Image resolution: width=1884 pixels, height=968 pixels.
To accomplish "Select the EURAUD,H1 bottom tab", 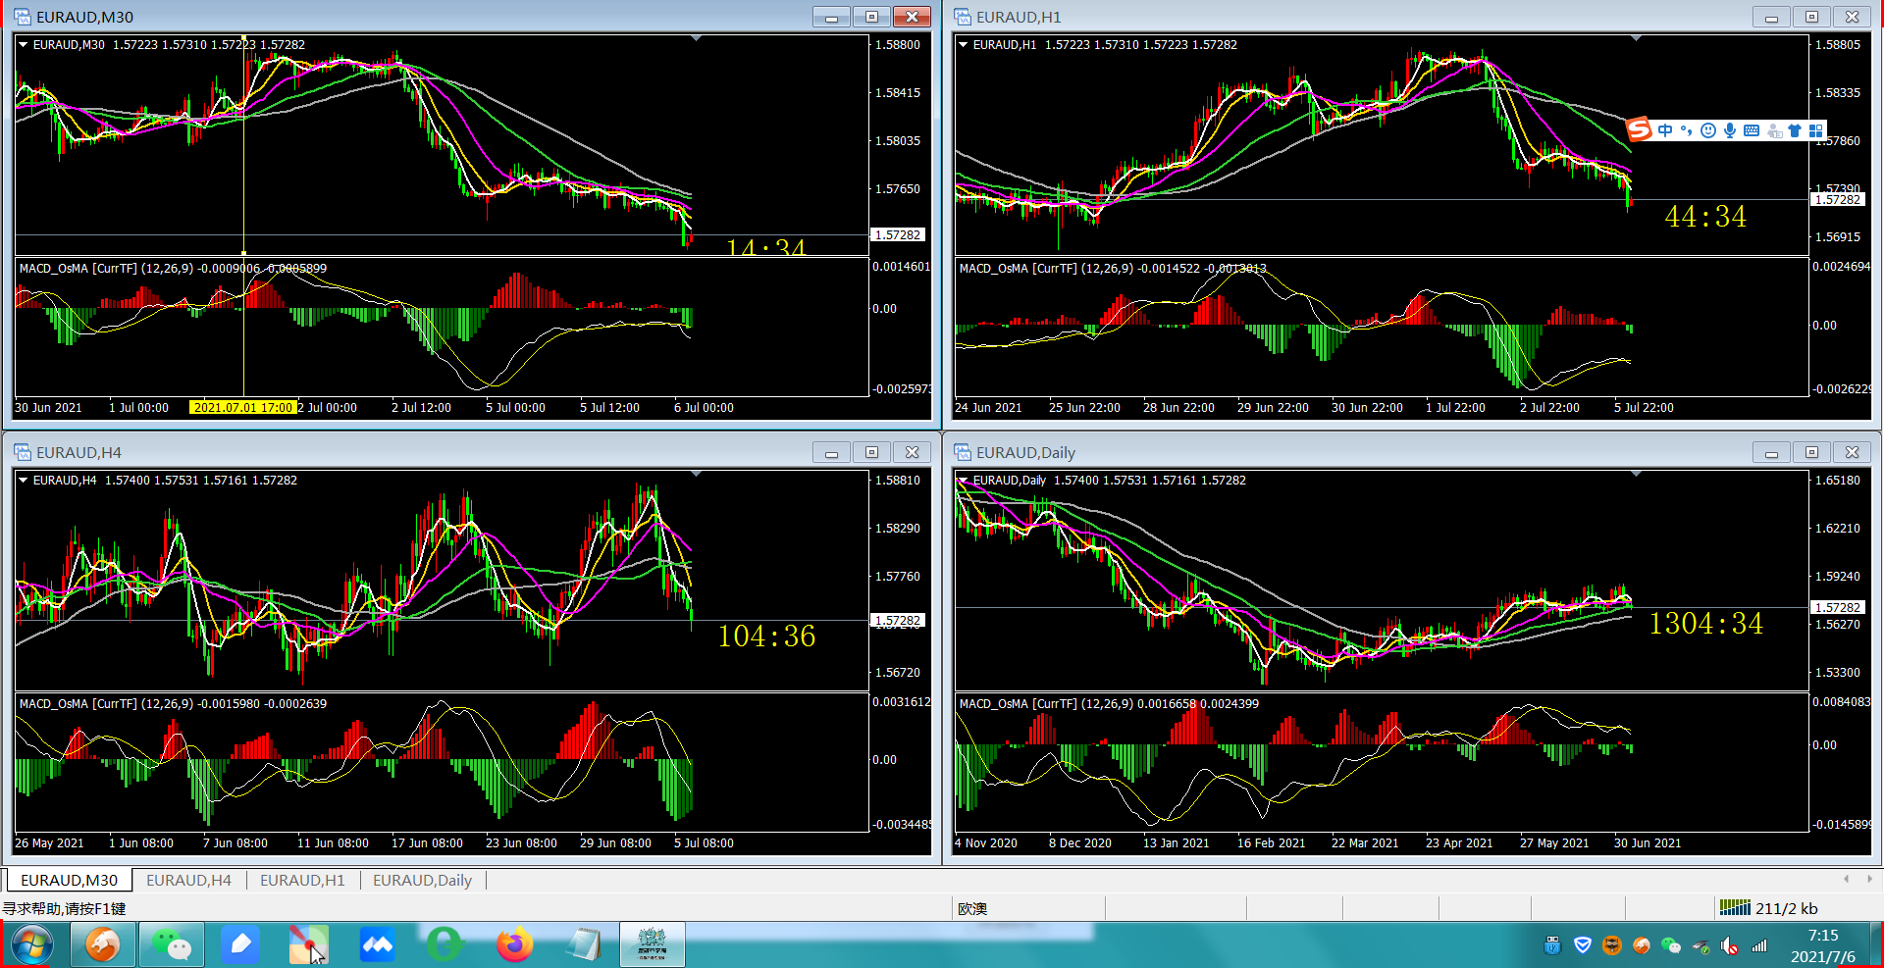I will [x=302, y=880].
